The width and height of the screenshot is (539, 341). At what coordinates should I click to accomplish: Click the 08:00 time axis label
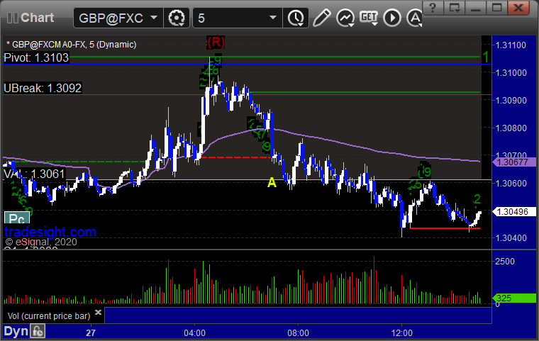coord(298,332)
